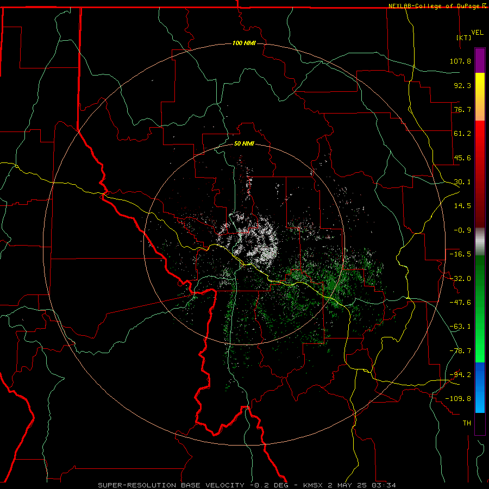The image size is (489, 489).
Task: Click the VEL legend title
Action: click(x=477, y=33)
